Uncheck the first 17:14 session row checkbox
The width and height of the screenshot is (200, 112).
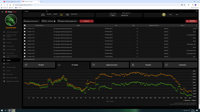(x=25, y=28)
